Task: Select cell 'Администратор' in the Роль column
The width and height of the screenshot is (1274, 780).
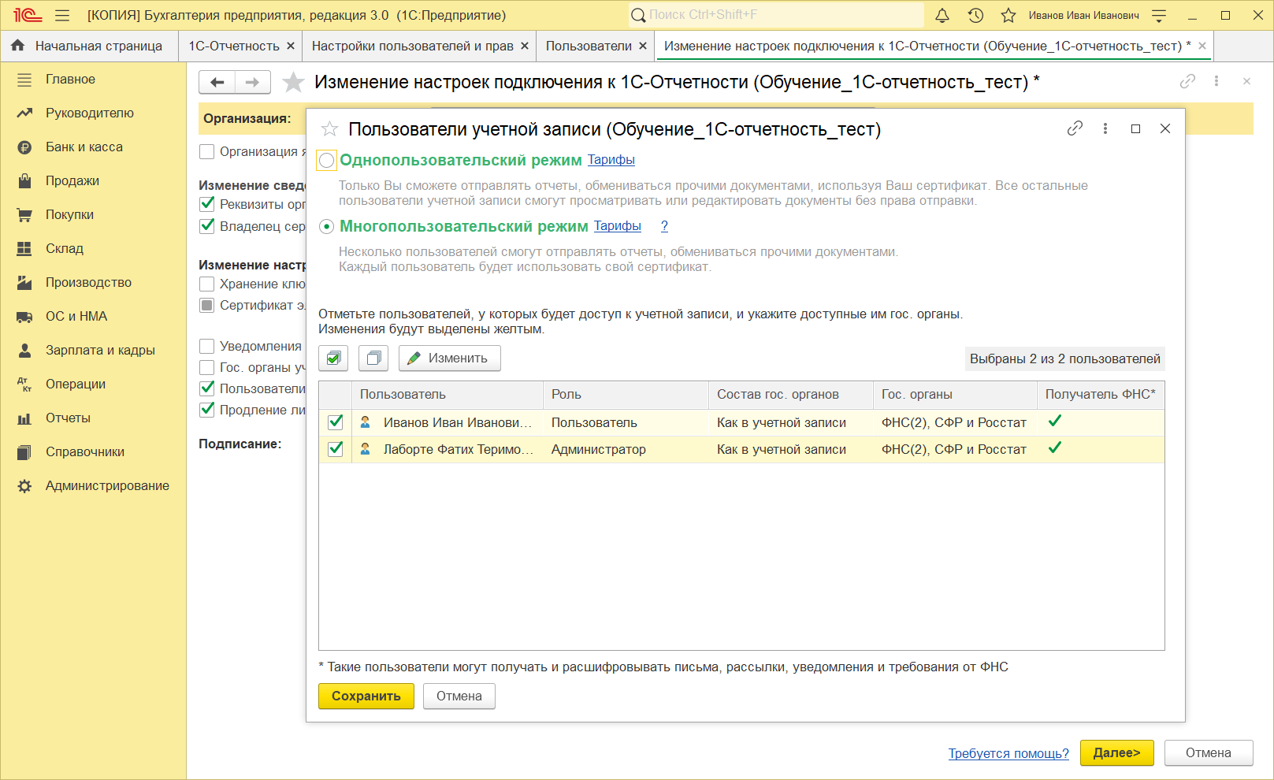Action: [626, 449]
